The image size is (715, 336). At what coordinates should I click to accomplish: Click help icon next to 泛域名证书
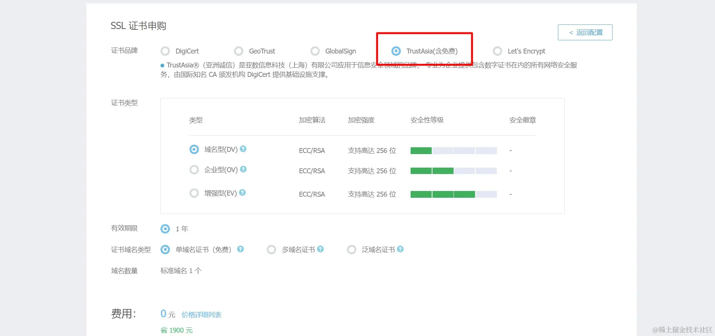pyautogui.click(x=400, y=249)
